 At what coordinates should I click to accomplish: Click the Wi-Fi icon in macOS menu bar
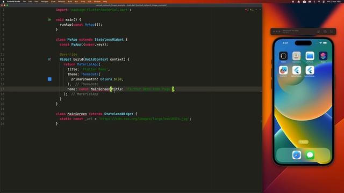319,2
